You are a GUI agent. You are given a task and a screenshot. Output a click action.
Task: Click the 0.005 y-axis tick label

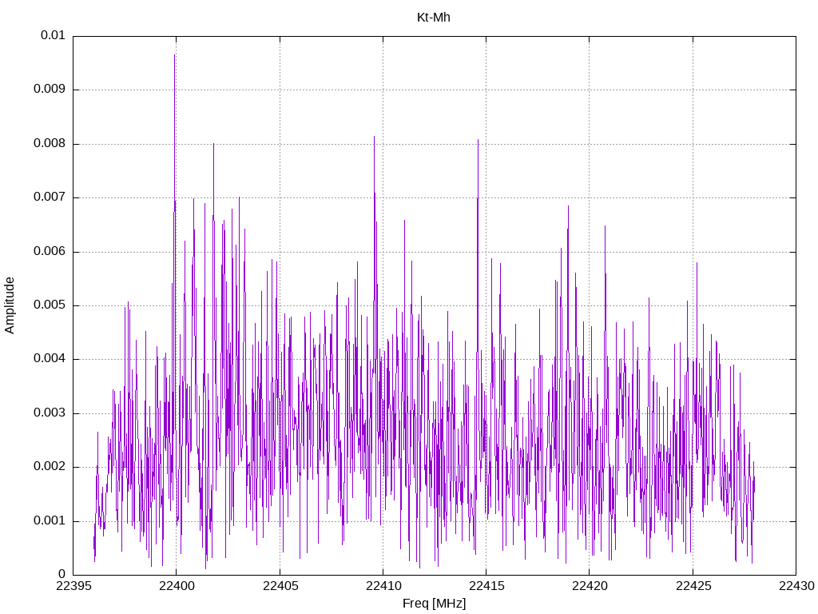[50, 305]
